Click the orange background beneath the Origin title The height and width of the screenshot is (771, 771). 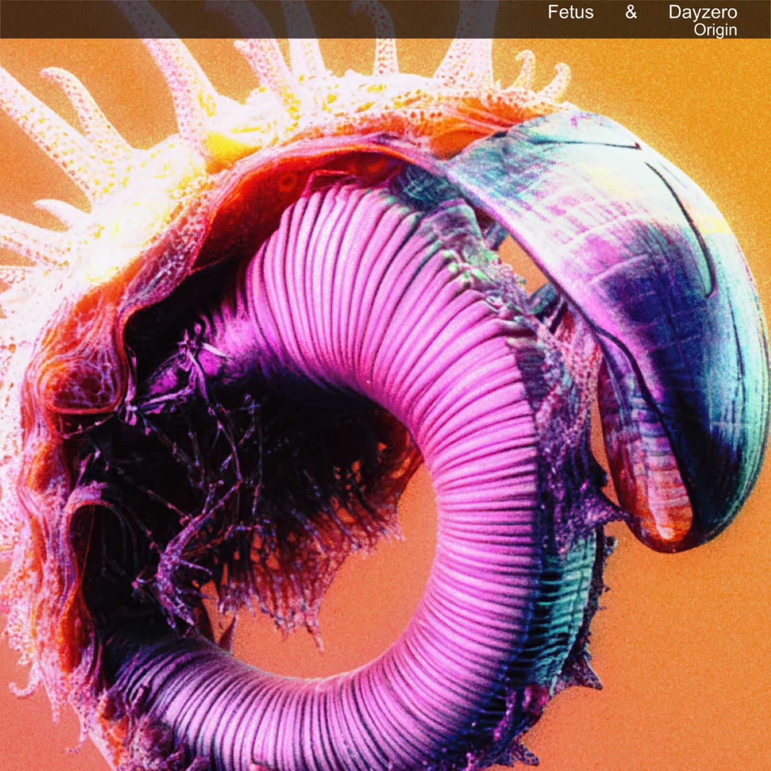click(x=716, y=72)
